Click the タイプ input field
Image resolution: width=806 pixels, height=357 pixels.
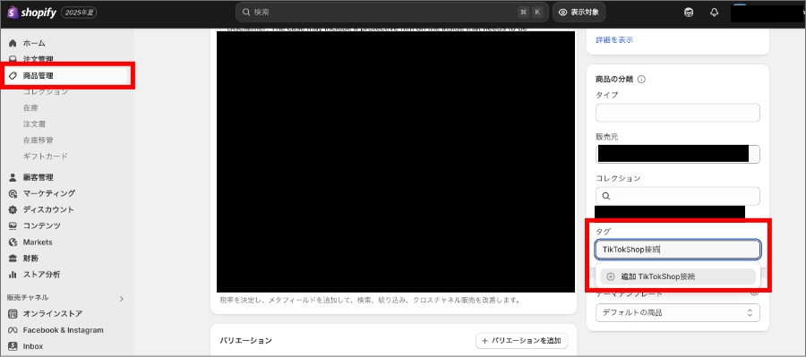tap(678, 113)
